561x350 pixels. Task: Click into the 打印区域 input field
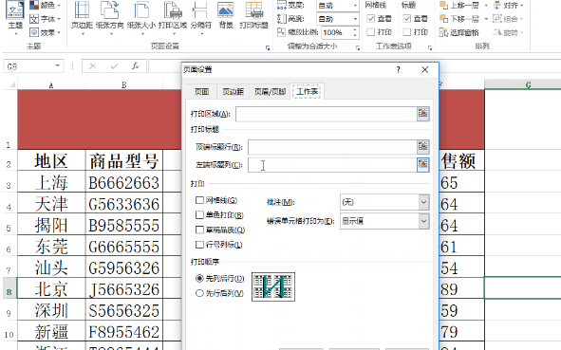pos(327,114)
